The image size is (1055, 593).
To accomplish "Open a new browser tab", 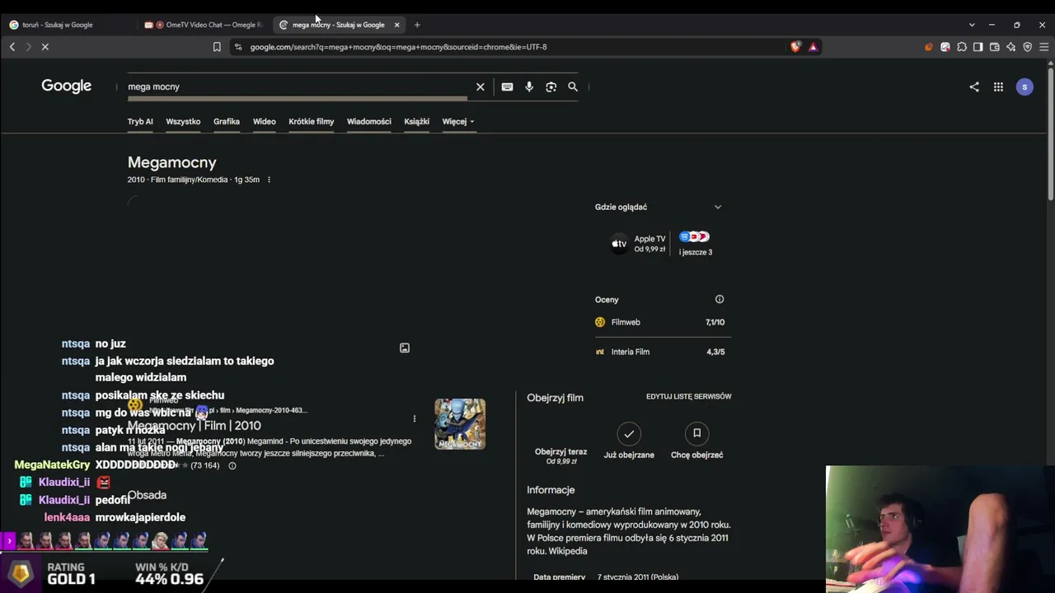I will pyautogui.click(x=417, y=25).
